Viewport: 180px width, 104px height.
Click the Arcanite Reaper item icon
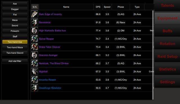coord(34,80)
